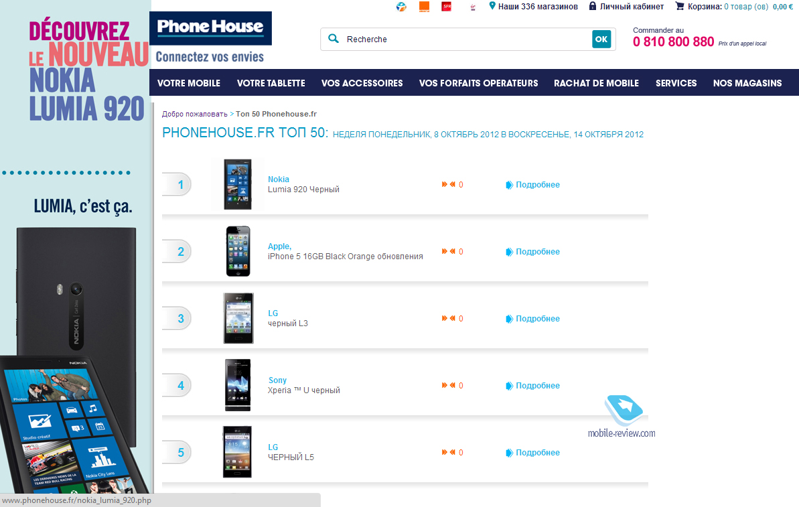Click the Bouygues Telecom operator icon
799x507 pixels.
pyautogui.click(x=402, y=7)
